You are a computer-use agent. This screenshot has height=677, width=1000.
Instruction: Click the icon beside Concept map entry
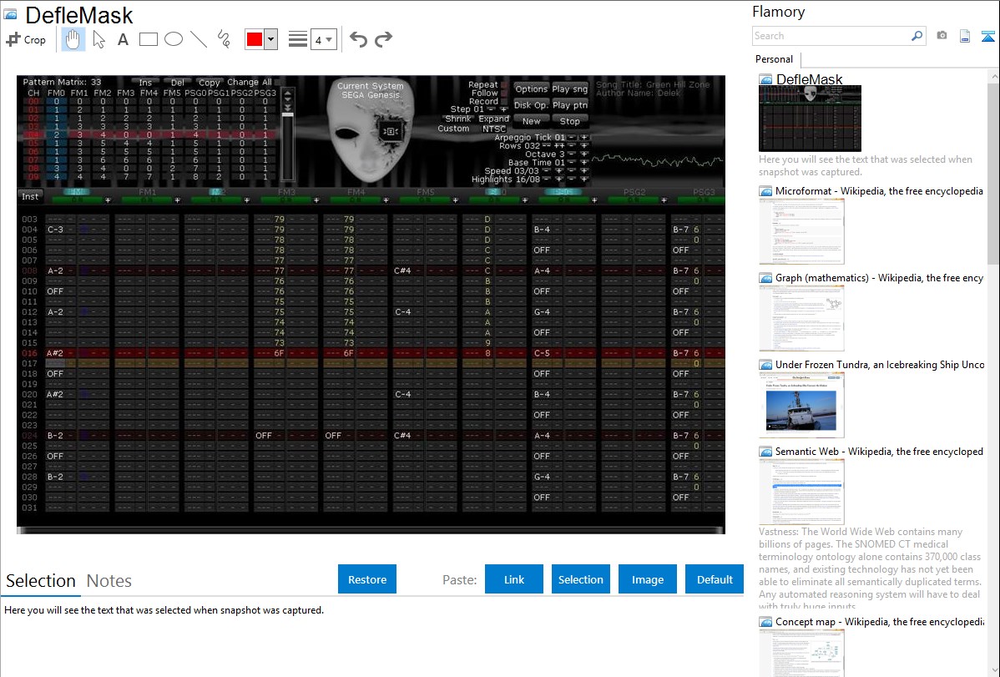[x=765, y=622]
